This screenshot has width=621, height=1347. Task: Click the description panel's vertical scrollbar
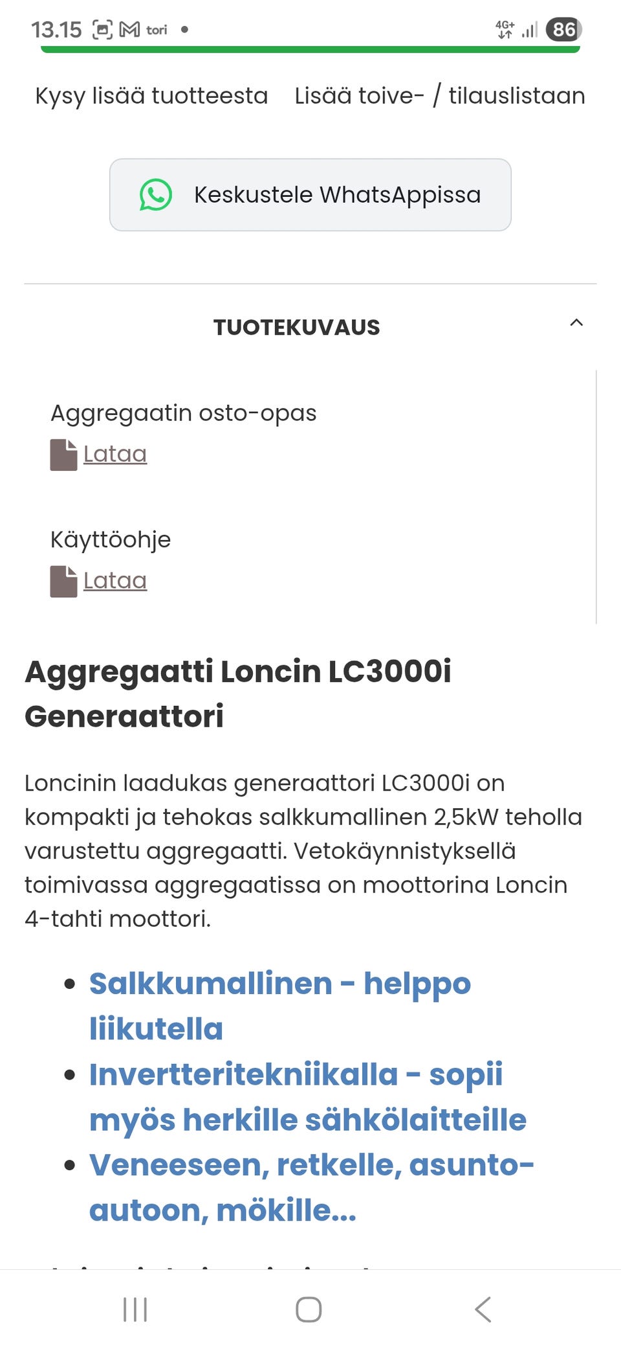[596, 497]
